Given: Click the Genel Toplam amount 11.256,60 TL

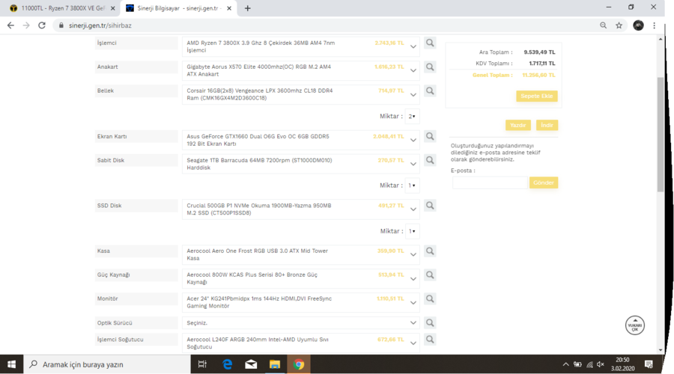Looking at the screenshot, I should (538, 75).
